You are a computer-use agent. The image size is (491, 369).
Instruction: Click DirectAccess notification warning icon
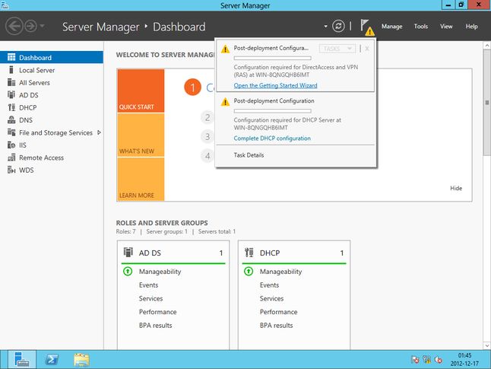tap(225, 49)
